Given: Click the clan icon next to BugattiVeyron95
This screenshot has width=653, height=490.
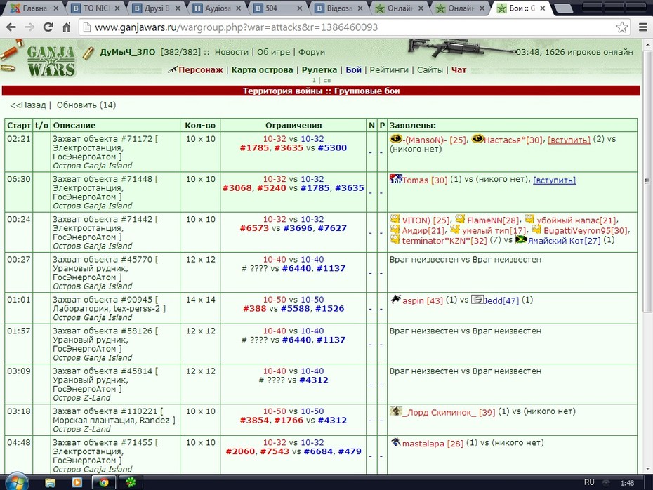Looking at the screenshot, I should tap(536, 230).
